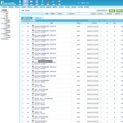Tick the checkbox for row ID 124
The height and width of the screenshot is (123, 123).
coord(23,36)
